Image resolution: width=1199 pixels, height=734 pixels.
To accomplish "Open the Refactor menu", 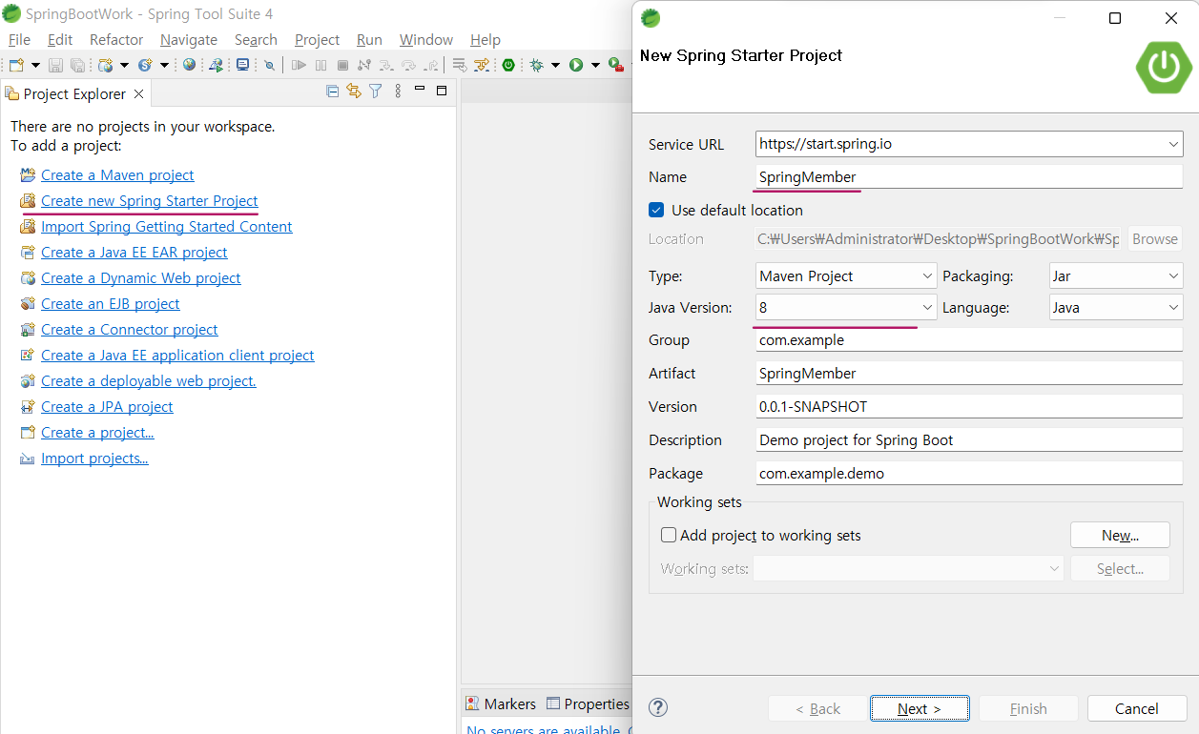I will 116,39.
